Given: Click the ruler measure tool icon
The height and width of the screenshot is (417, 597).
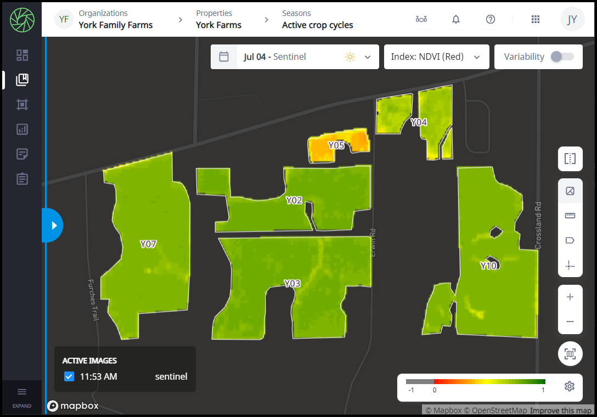Looking at the screenshot, I should pyautogui.click(x=570, y=216).
